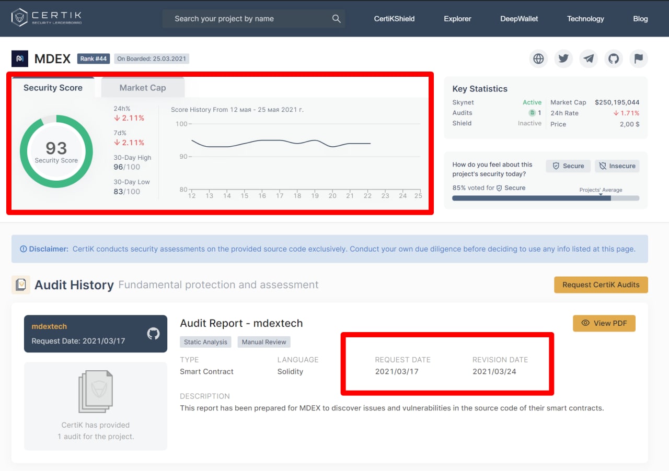Click the CertiK shield logo icon
This screenshot has width=669, height=471.
19,18
